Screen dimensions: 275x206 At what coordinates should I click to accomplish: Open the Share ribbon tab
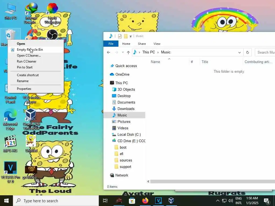(142, 44)
